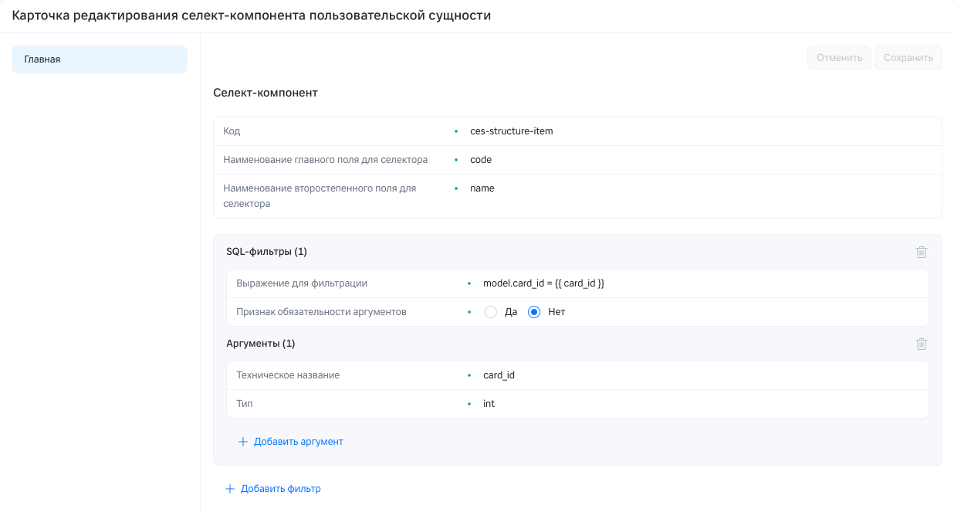Image resolution: width=954 pixels, height=512 pixels.
Task: Select the Нет radio option
Action: point(534,312)
